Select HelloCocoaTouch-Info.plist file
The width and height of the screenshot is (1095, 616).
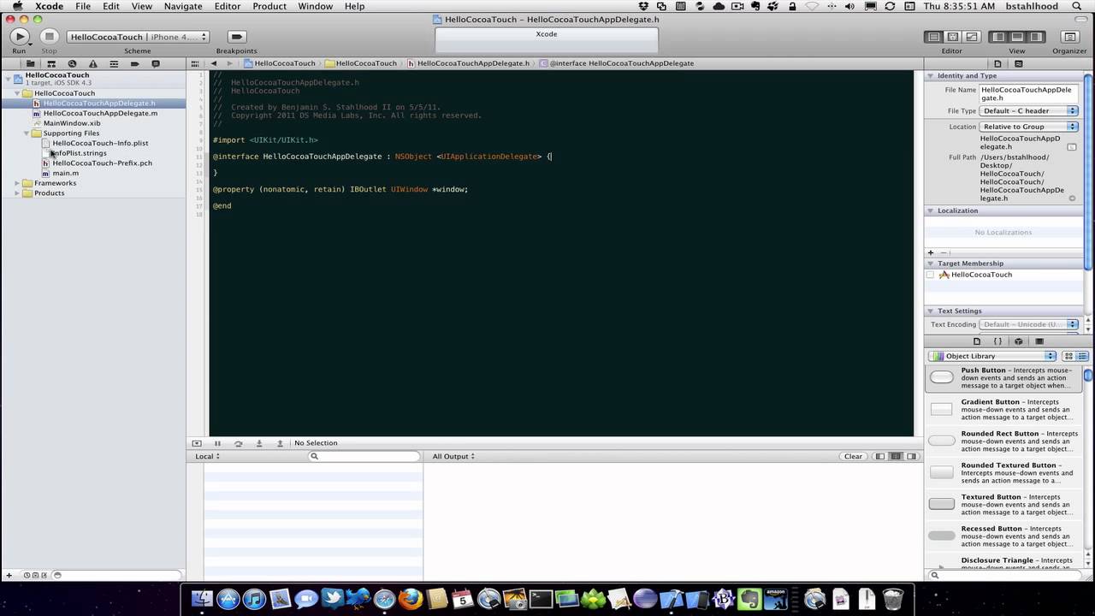pyautogui.click(x=100, y=143)
